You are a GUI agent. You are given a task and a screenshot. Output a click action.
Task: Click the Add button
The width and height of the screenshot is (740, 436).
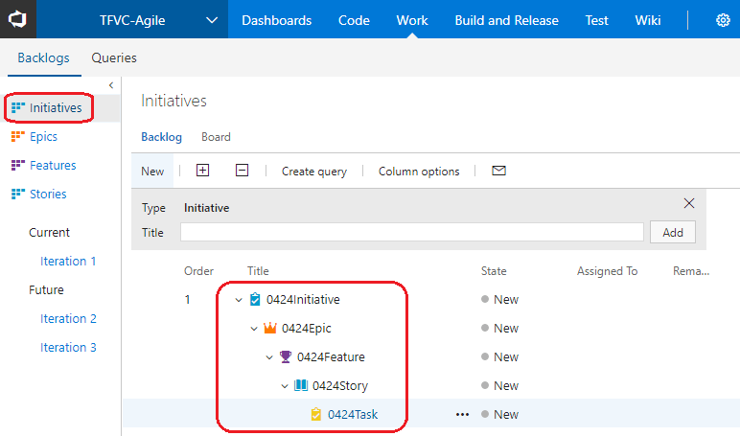(672, 232)
